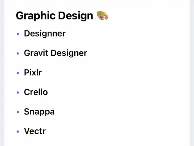Click the blue bullet beside Designner

[18, 34]
